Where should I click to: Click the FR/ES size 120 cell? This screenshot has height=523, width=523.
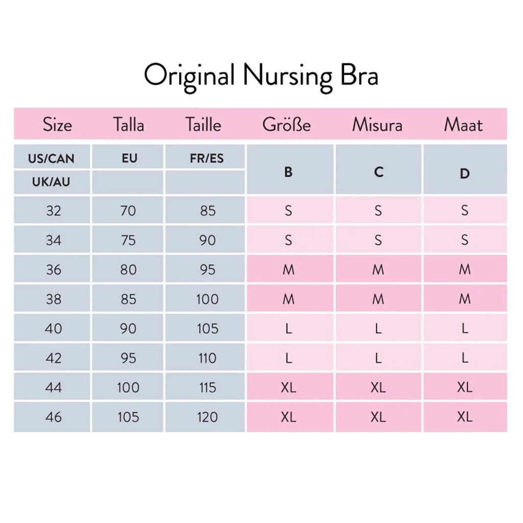point(207,417)
